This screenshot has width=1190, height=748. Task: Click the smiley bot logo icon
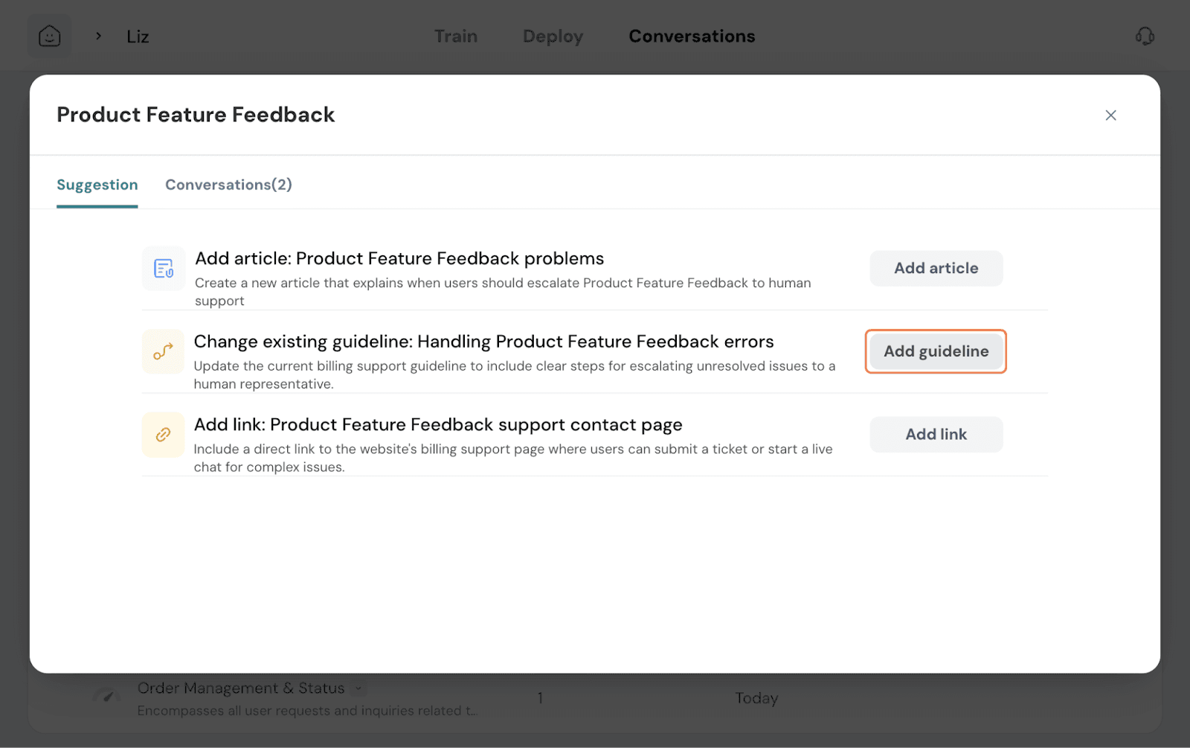pos(49,36)
